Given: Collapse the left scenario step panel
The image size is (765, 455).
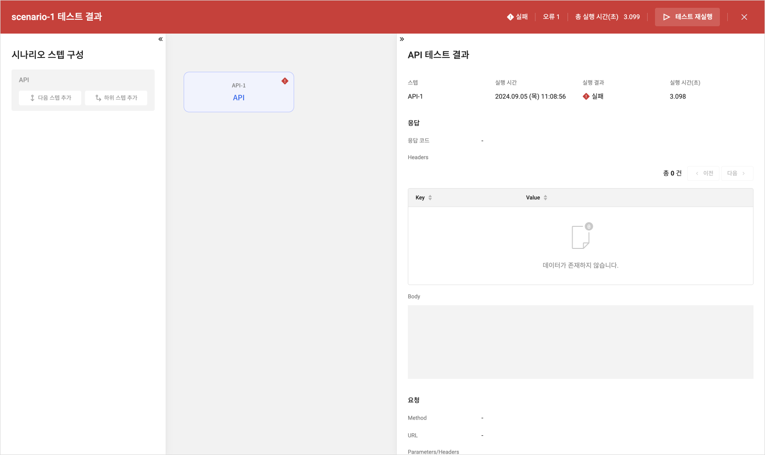Looking at the screenshot, I should (x=161, y=39).
